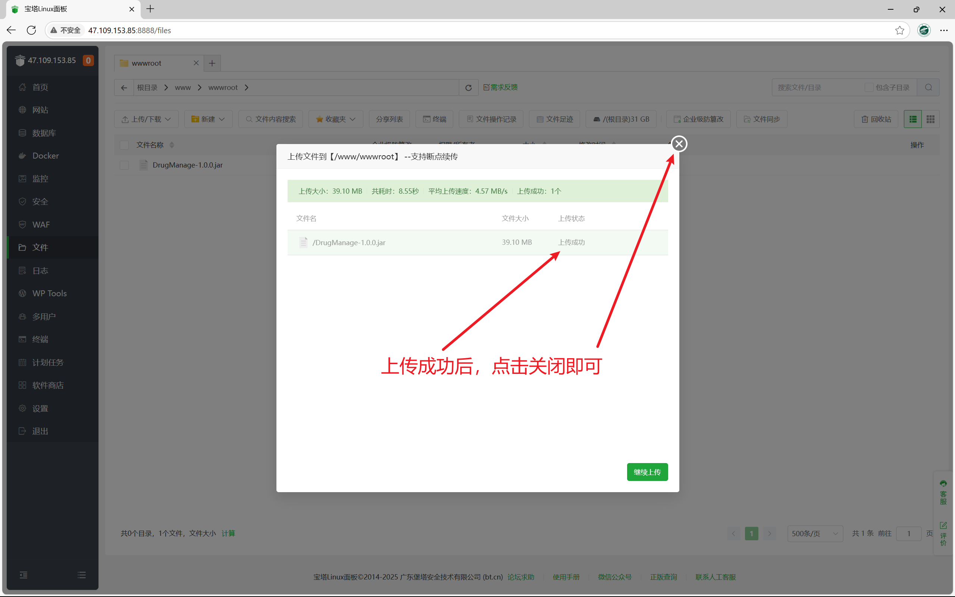Viewport: 955px width, 597px height.
Task: Check the DrugManage-1.0.0.jar file checkbox
Action: [x=124, y=165]
